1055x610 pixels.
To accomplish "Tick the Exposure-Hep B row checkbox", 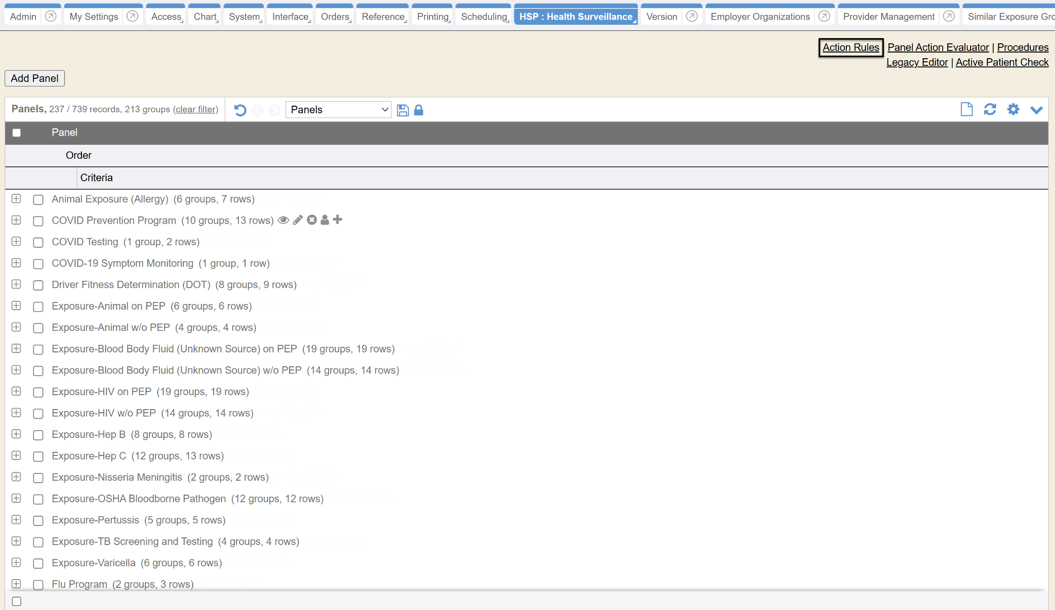I will coord(38,435).
